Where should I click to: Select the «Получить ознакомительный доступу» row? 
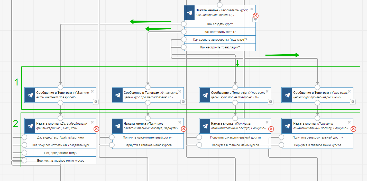click(x=318, y=137)
